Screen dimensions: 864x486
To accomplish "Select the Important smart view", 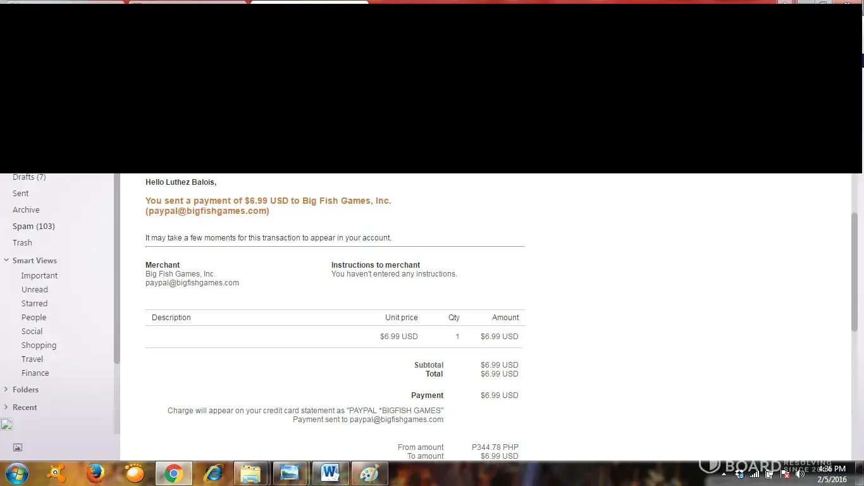I will [39, 276].
